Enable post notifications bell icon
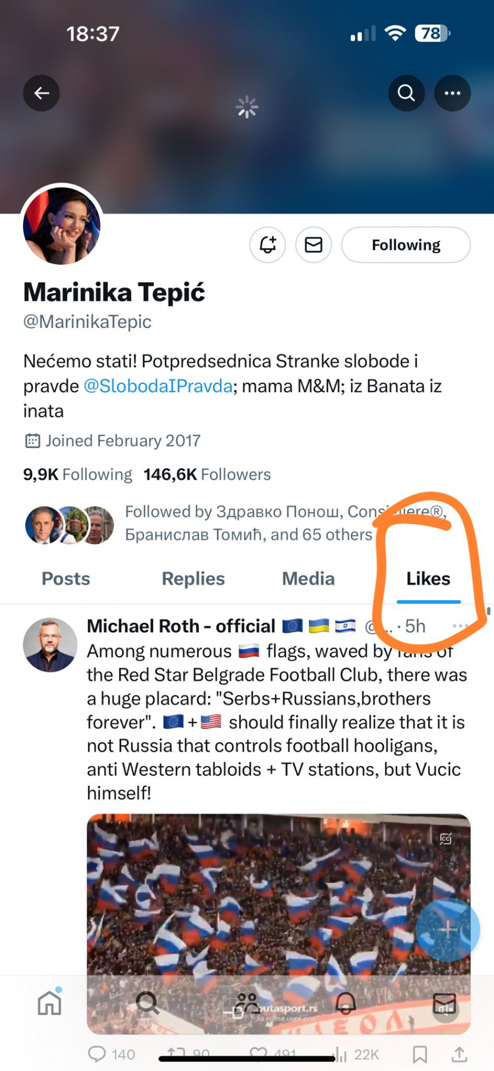The height and width of the screenshot is (1071, 494). tap(268, 244)
